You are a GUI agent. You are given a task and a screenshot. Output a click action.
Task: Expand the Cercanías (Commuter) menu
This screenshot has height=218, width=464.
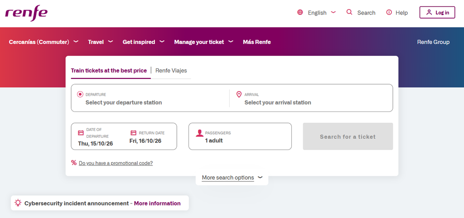coord(43,42)
